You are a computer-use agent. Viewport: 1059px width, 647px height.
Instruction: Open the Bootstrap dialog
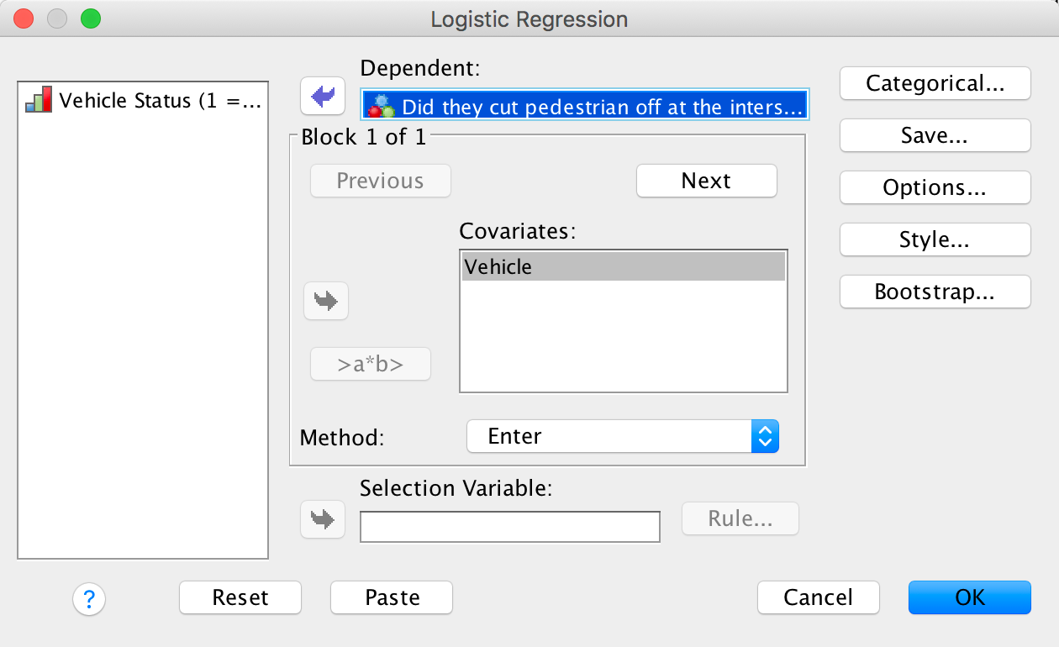[x=935, y=292]
